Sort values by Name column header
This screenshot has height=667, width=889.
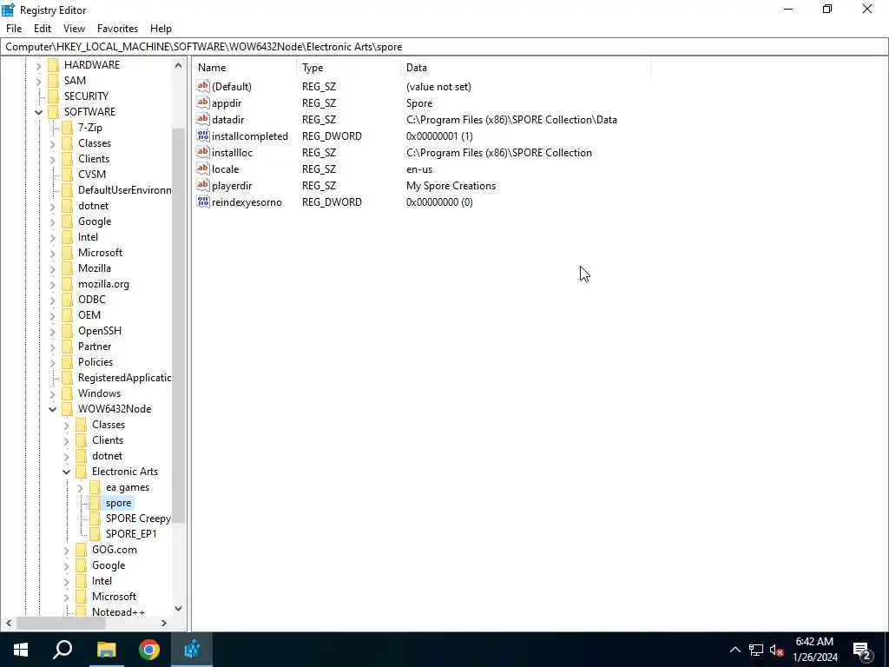click(244, 68)
